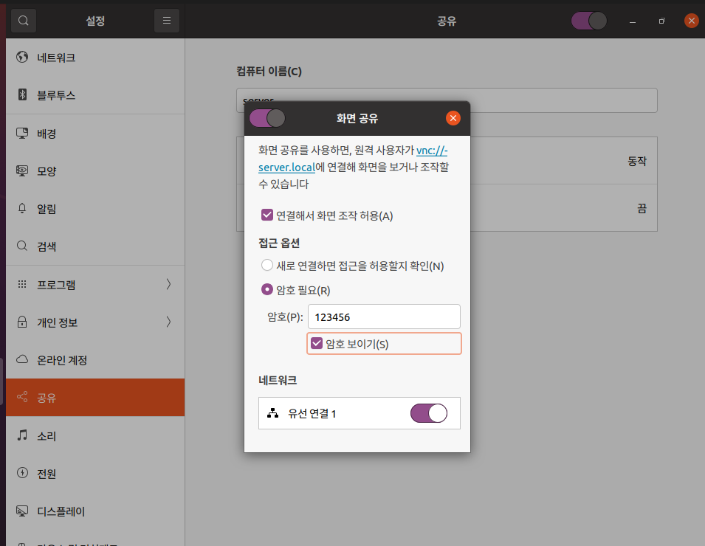Screen dimensions: 705x546
Task: Click the music note icon beside 소리
Action: (x=22, y=435)
